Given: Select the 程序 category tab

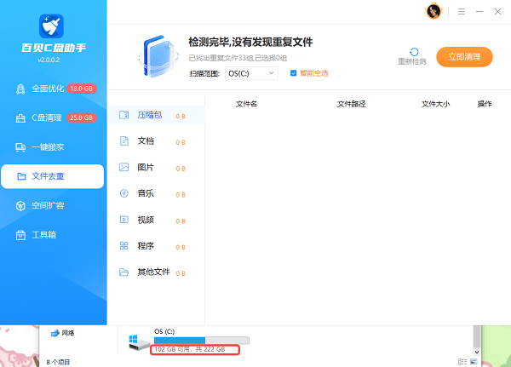Looking at the screenshot, I should pyautogui.click(x=156, y=246).
